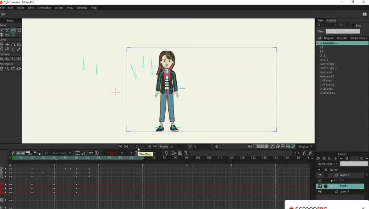Viewport: 369px width, 209px height.
Task: Mute audio with the speaker icon
Action: pyautogui.click(x=217, y=146)
